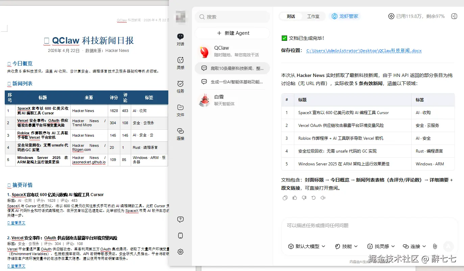Image resolution: width=464 pixels, height=271 pixels.
Task: Click 'Windows · ARM' tag in chat table
Action: 430,164
